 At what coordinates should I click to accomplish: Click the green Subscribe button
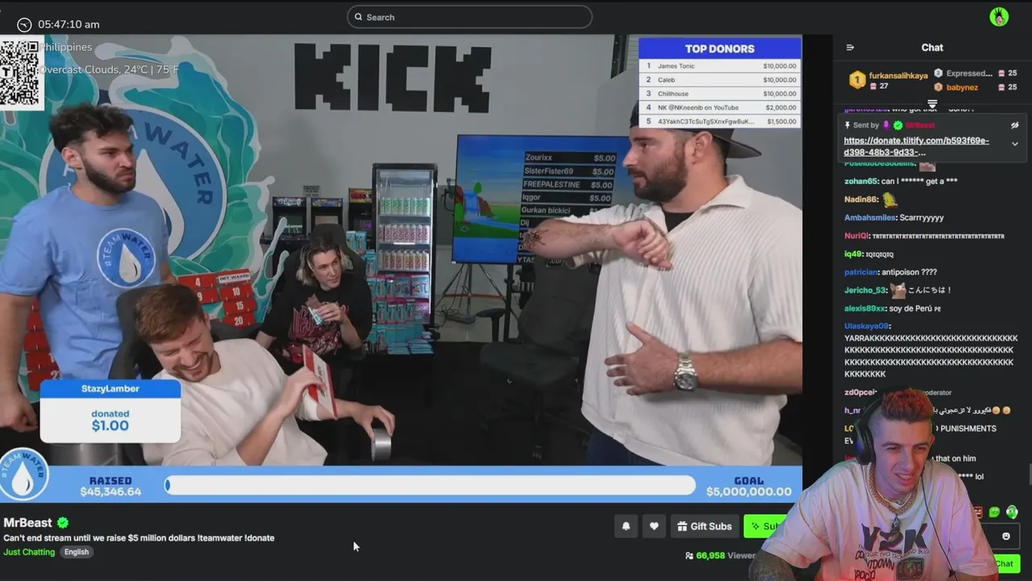(764, 526)
